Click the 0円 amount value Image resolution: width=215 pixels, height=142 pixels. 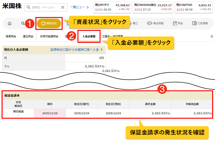click(101, 58)
